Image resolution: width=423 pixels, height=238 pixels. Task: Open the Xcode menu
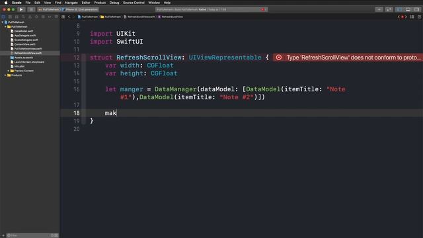click(17, 3)
